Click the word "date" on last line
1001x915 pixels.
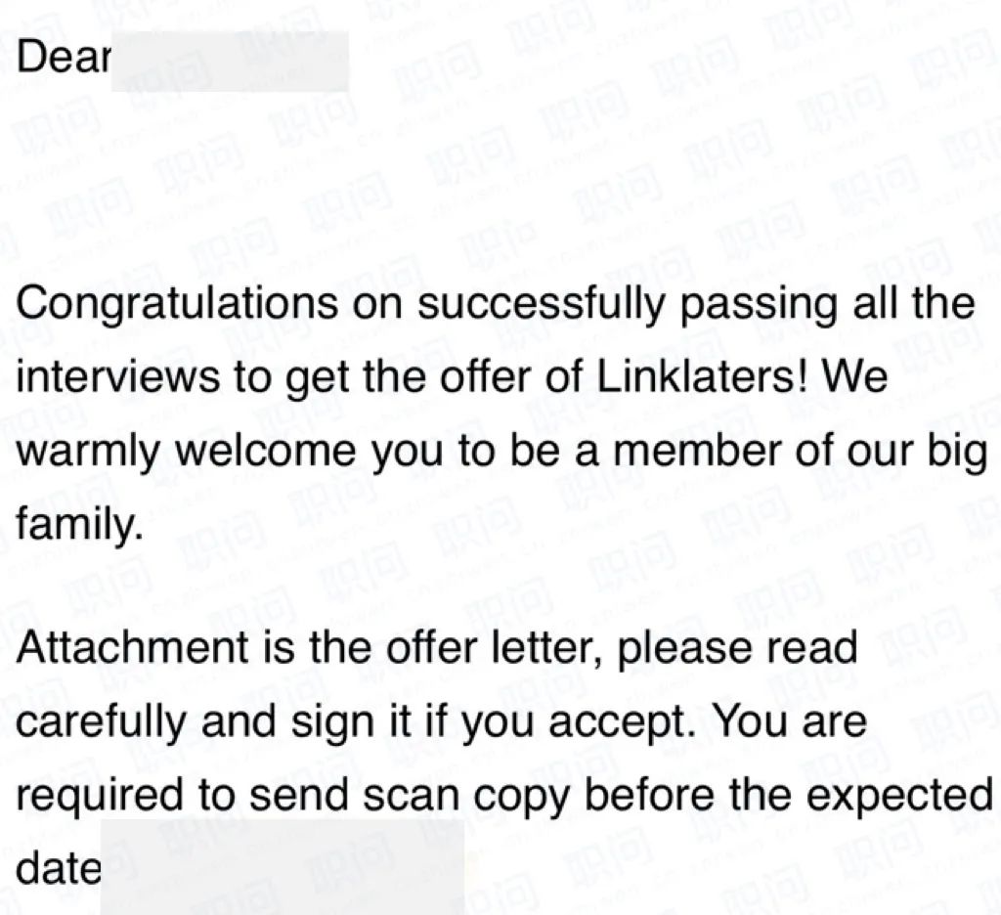(58, 867)
